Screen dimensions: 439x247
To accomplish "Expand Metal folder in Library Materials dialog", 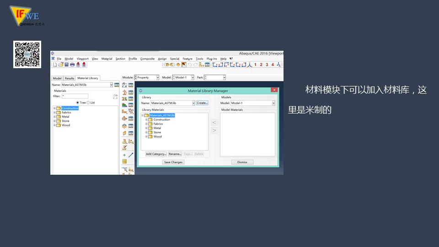I will point(146,128).
